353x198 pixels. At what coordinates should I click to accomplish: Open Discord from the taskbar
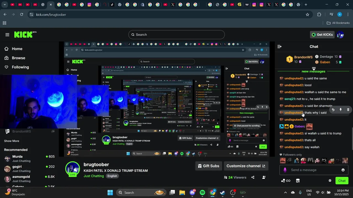[x=192, y=193]
